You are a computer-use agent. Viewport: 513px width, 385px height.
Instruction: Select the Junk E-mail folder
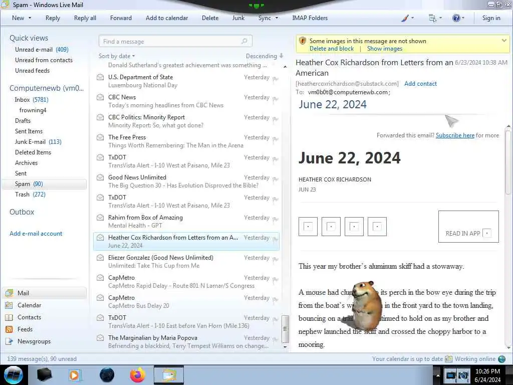point(38,142)
